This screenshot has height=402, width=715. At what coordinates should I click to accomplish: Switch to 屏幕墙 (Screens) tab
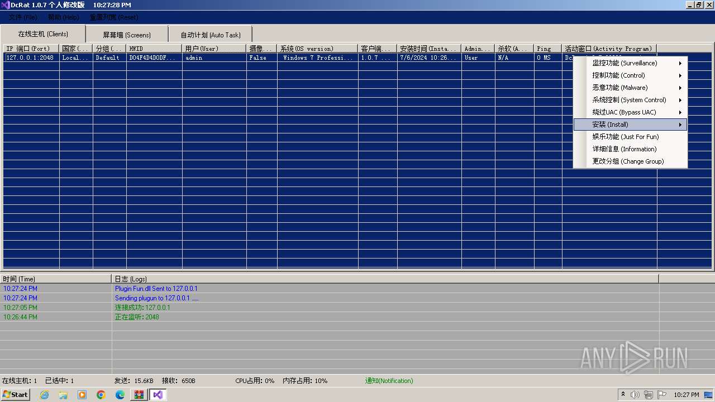(x=127, y=35)
